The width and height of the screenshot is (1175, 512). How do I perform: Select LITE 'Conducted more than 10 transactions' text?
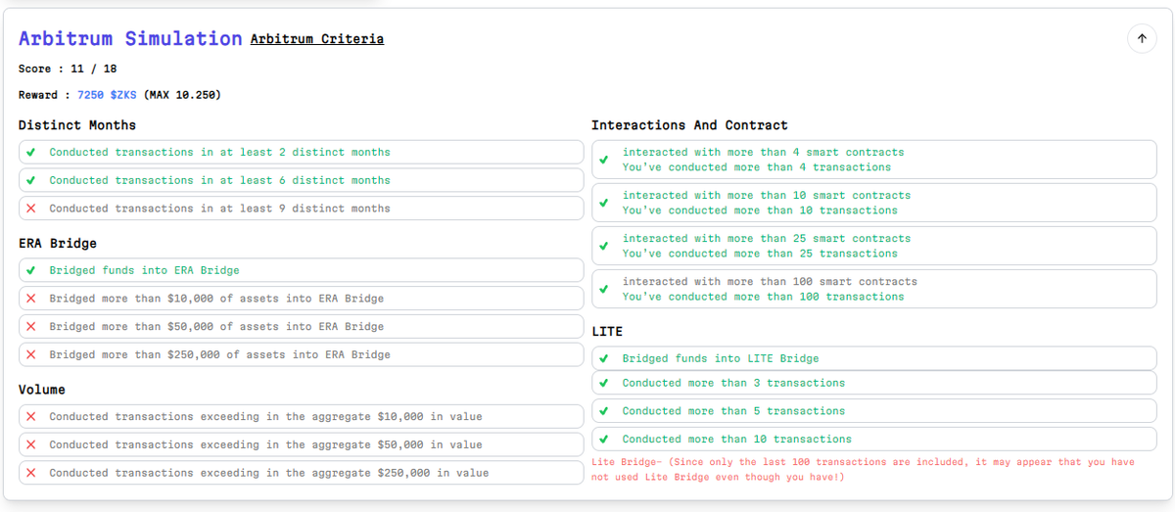(x=737, y=439)
